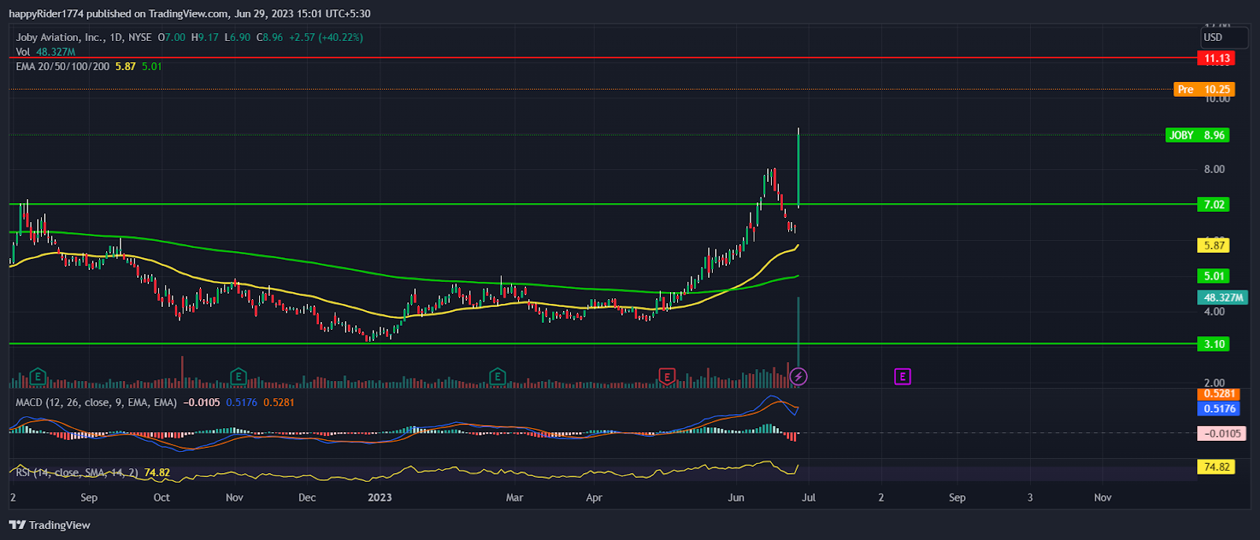Click the Apr label on time axis

coord(594,497)
